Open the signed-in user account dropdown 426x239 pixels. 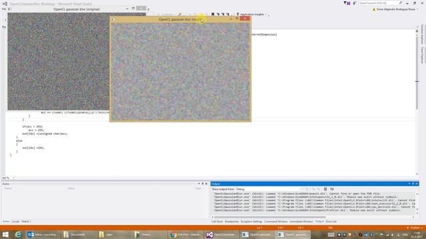(395, 9)
